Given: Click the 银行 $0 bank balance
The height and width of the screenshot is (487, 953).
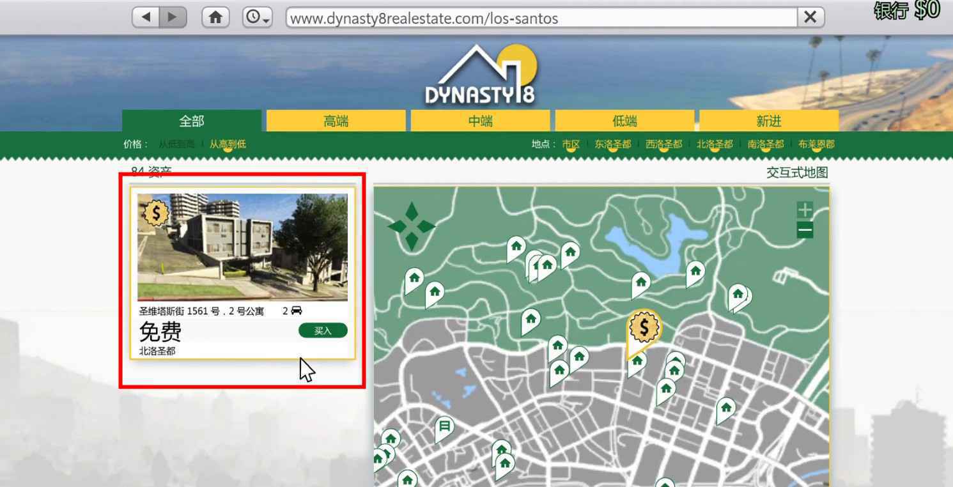Looking at the screenshot, I should [908, 11].
